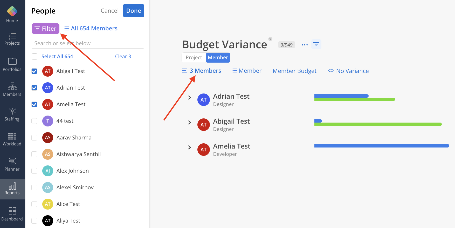The image size is (455, 228).
Task: Open the Member grouping dropdown
Action: 246,71
